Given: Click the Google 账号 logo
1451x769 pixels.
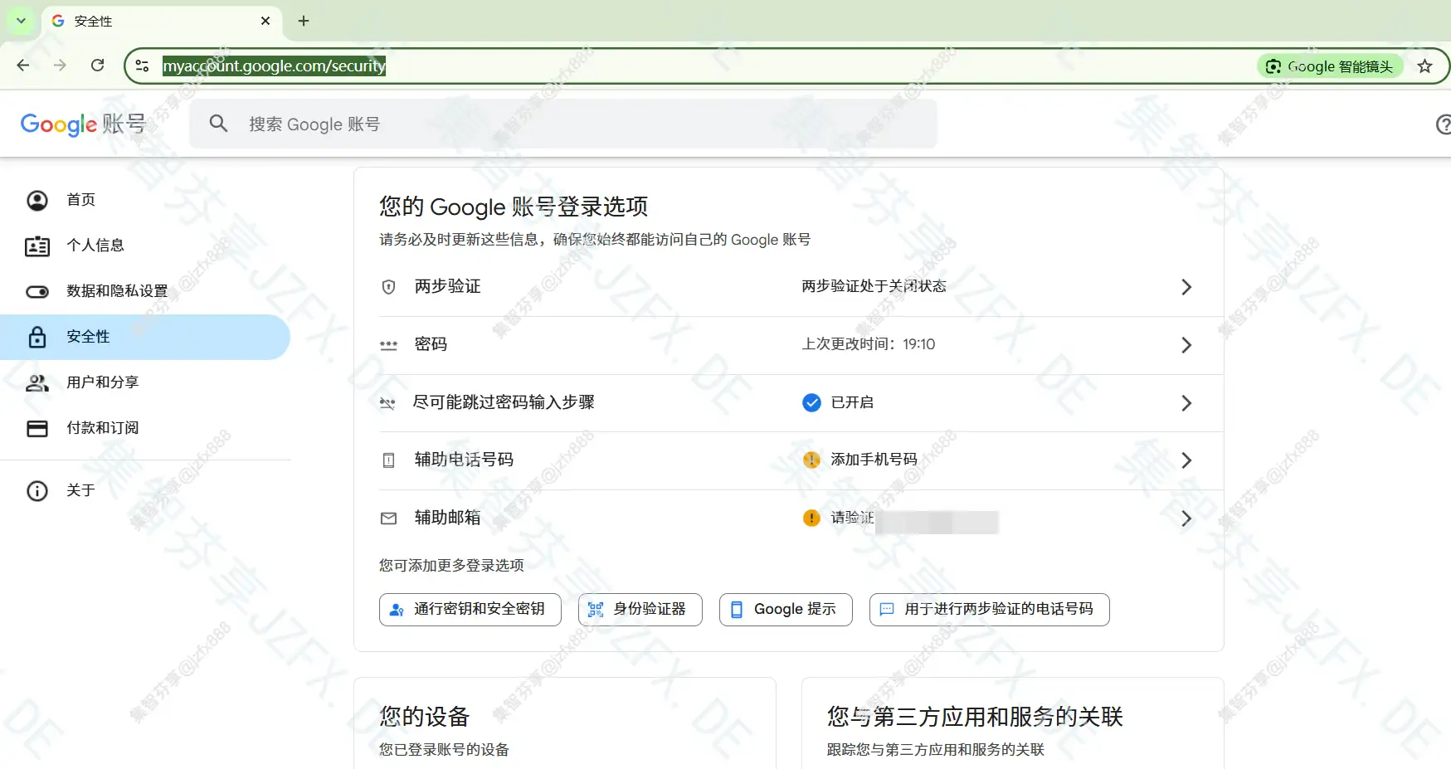Looking at the screenshot, I should click(x=83, y=124).
